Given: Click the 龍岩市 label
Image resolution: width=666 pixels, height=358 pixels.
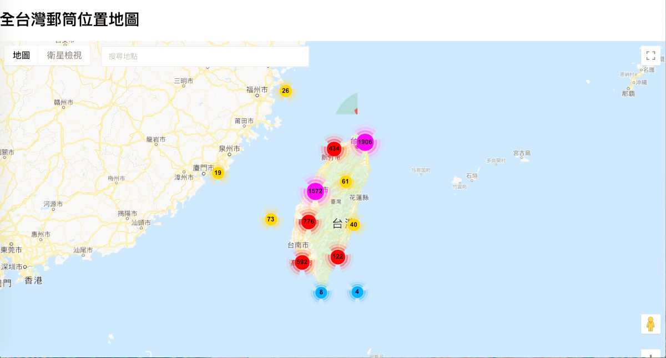Looking at the screenshot, I should [x=156, y=139].
